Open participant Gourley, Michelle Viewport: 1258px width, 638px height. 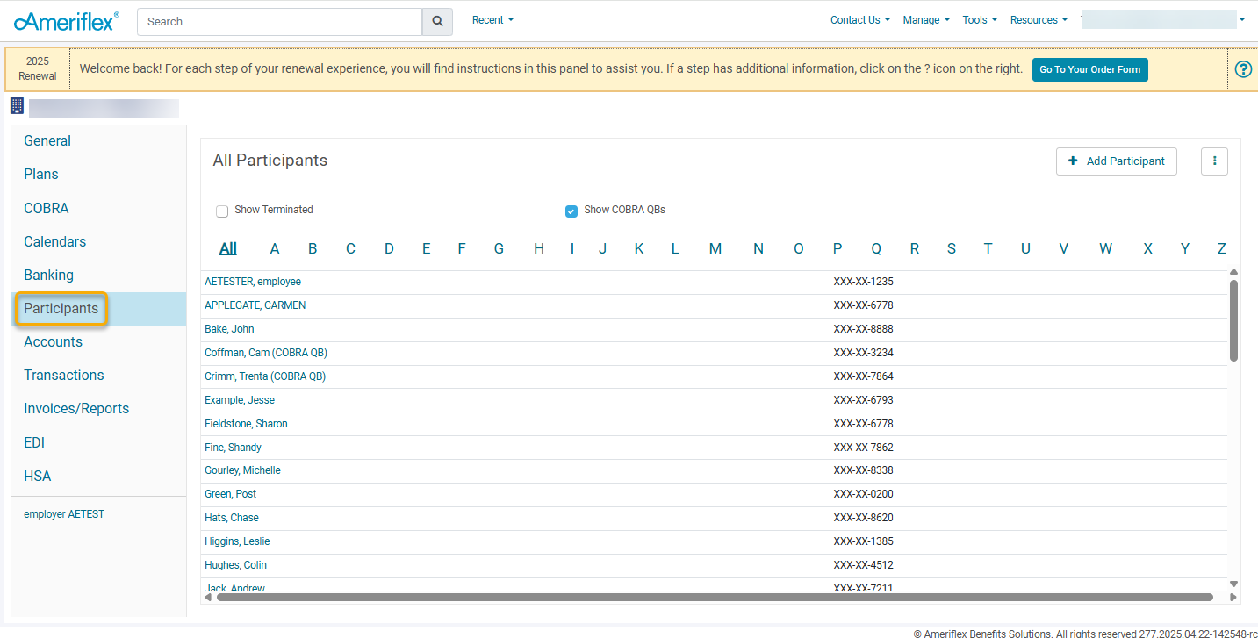pyautogui.click(x=242, y=470)
